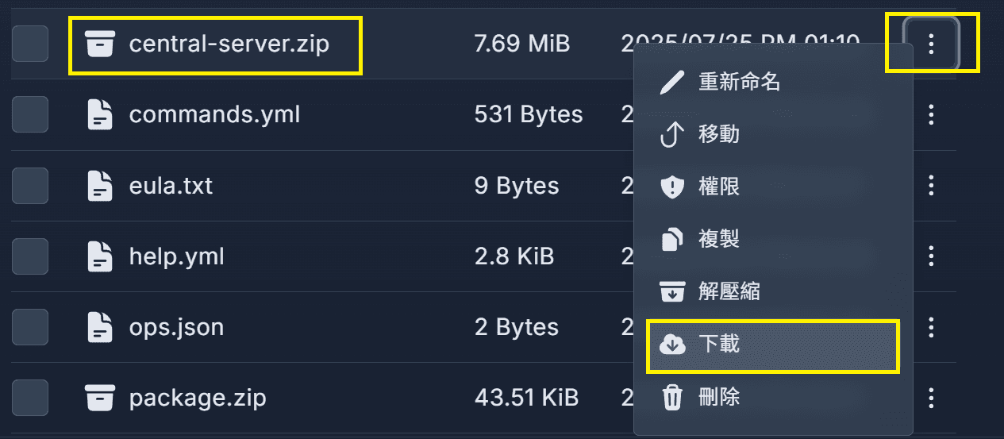Click the document icon beside commands.yml
The height and width of the screenshot is (439, 1004).
tap(100, 115)
